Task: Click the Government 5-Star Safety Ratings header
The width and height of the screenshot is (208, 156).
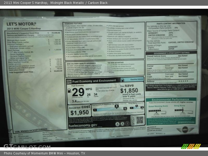Action: pos(172,53)
